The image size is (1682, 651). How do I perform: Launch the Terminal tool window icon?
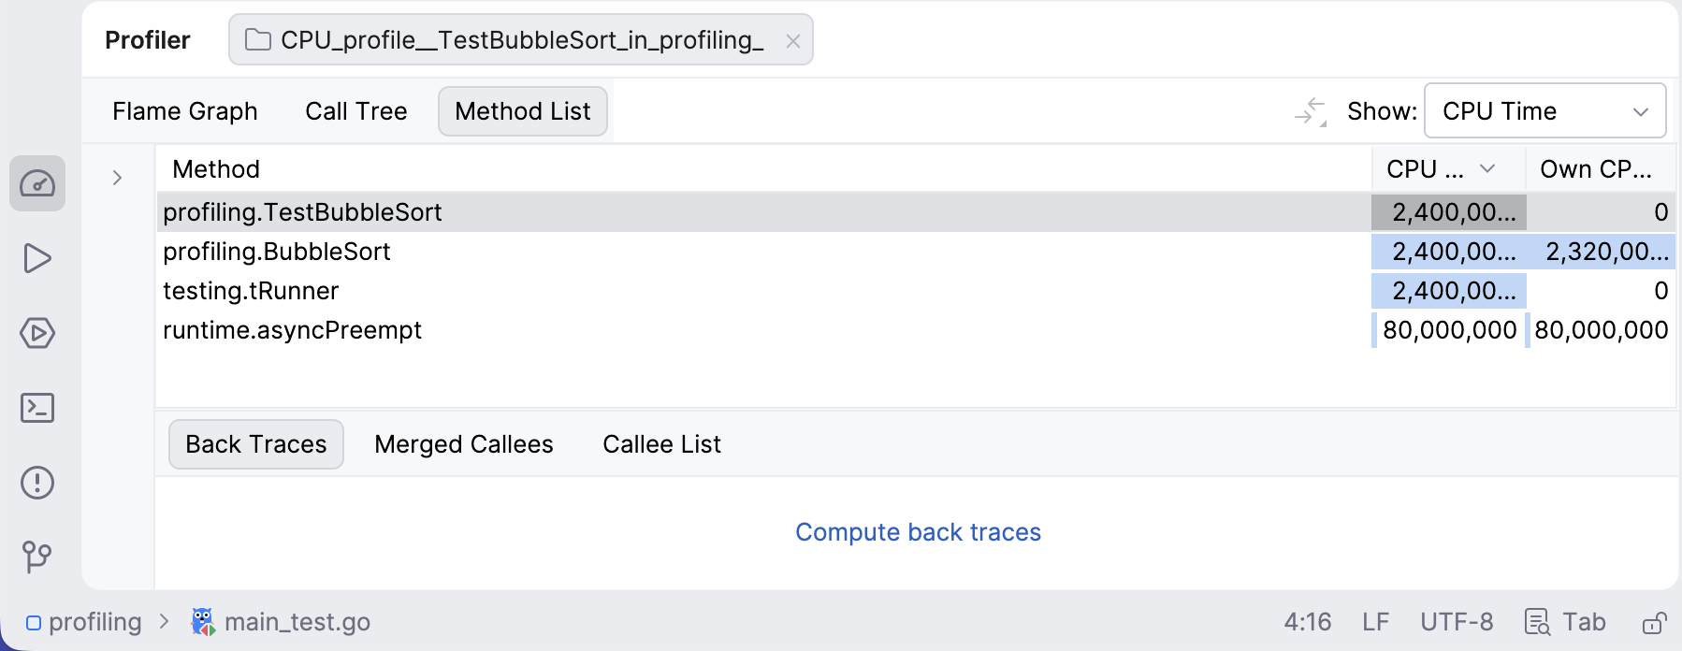point(37,408)
